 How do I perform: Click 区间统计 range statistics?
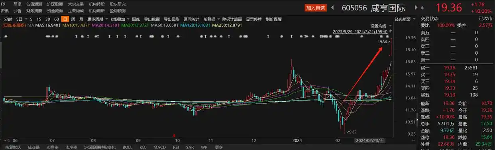[191, 19]
